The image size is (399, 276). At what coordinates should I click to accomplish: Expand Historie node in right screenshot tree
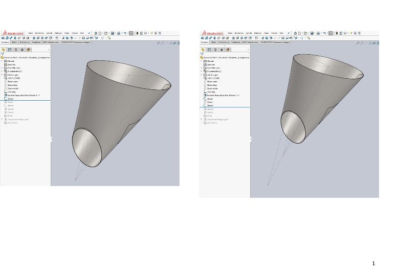pyautogui.click(x=202, y=61)
